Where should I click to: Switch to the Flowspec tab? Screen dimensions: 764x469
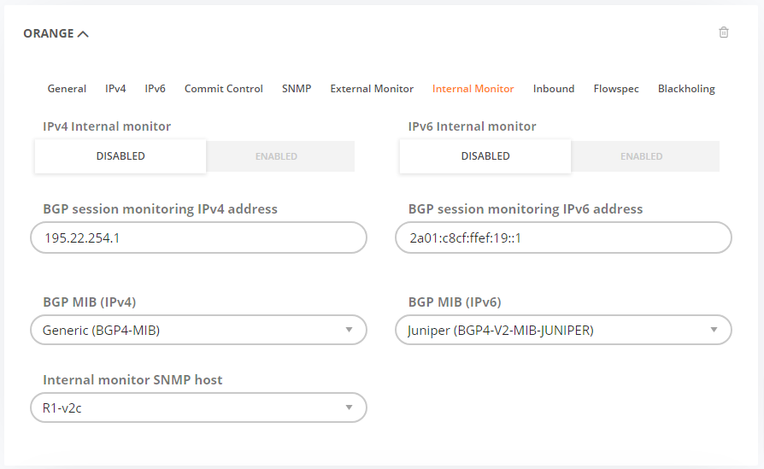tap(616, 89)
